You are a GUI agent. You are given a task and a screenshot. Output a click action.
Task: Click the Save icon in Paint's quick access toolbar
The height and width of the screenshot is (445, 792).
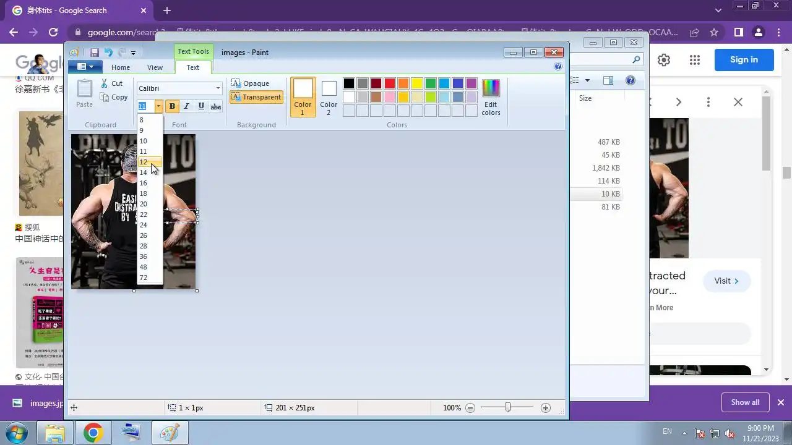point(95,53)
